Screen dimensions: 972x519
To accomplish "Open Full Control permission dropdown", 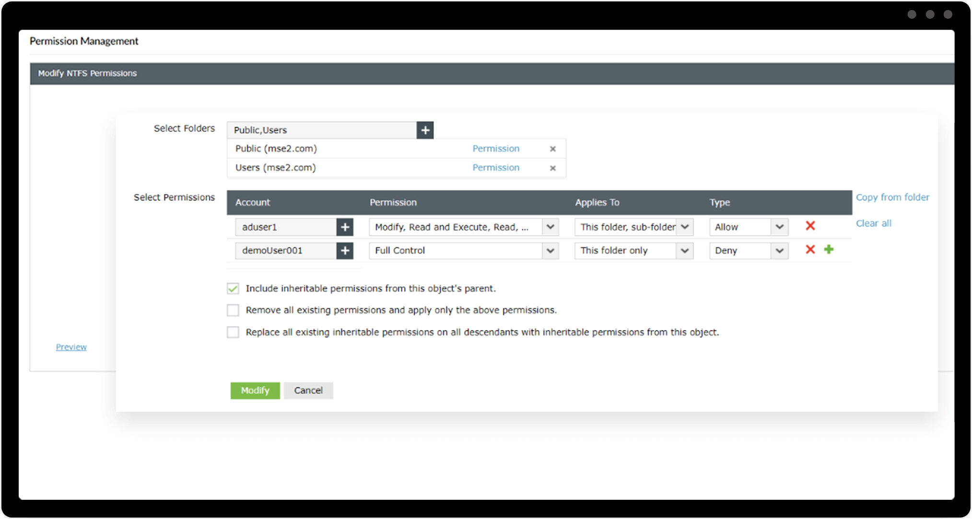I will (550, 250).
